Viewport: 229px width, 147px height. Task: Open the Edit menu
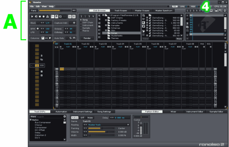click(38, 7)
